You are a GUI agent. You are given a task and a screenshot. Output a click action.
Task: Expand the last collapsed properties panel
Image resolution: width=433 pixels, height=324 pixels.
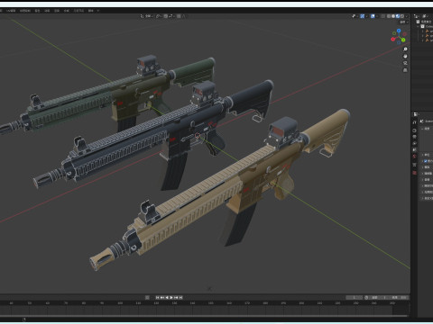pyautogui.click(x=422, y=198)
